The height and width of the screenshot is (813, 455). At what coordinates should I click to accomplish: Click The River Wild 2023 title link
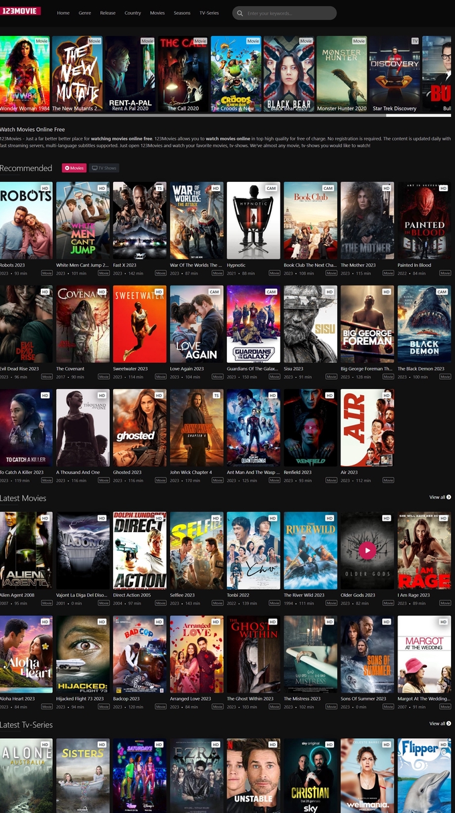304,595
